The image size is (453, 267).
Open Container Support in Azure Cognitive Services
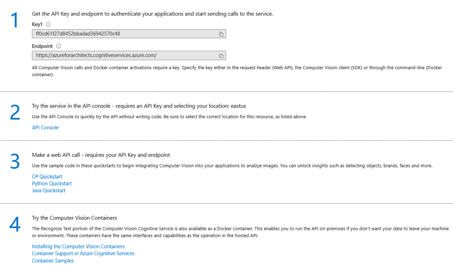(x=83, y=254)
